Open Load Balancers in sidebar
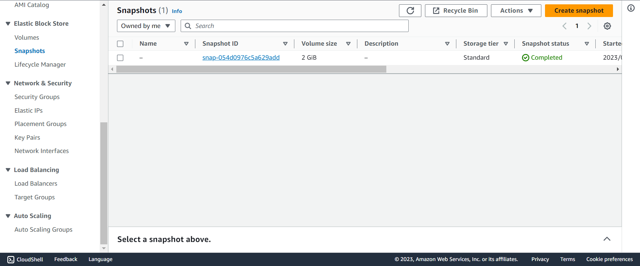Image resolution: width=640 pixels, height=266 pixels. click(x=36, y=184)
